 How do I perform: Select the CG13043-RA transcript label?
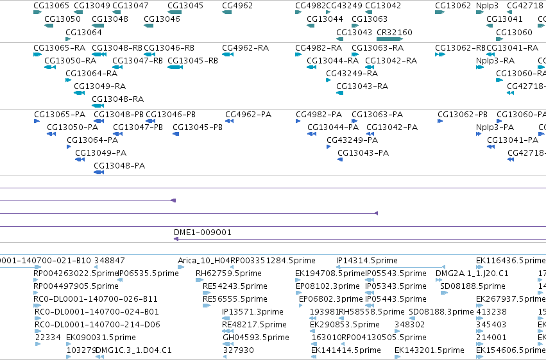pos(362,86)
